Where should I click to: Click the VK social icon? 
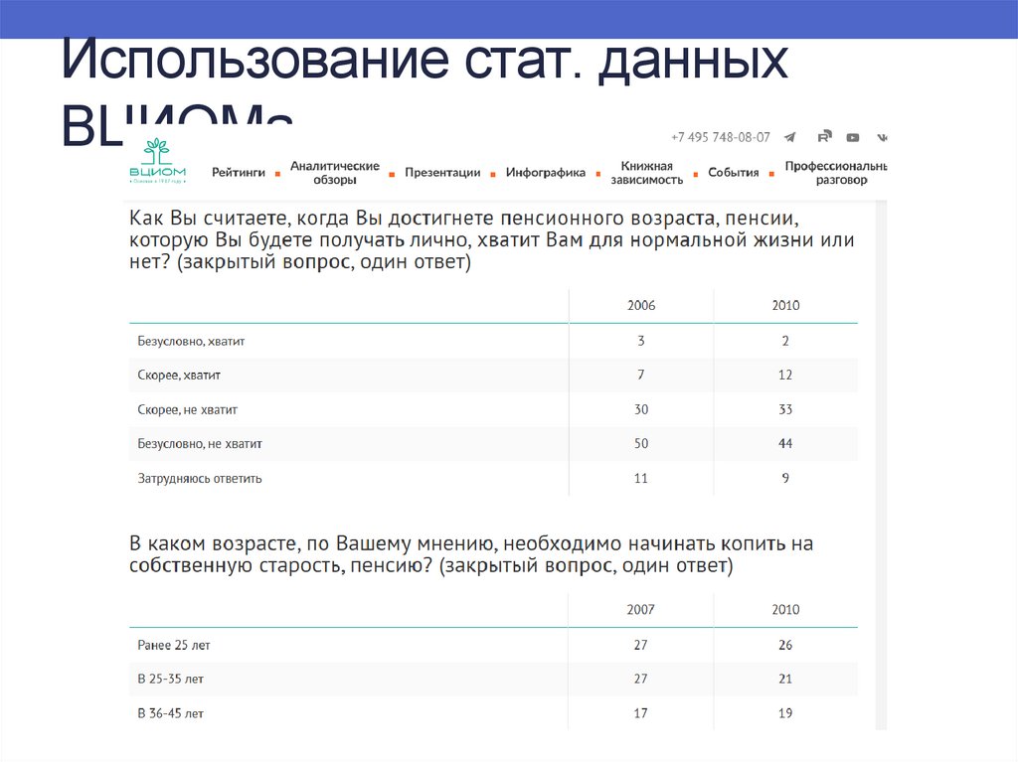coord(882,138)
